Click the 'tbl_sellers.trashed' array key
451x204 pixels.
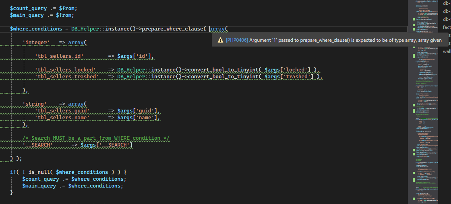66,76
